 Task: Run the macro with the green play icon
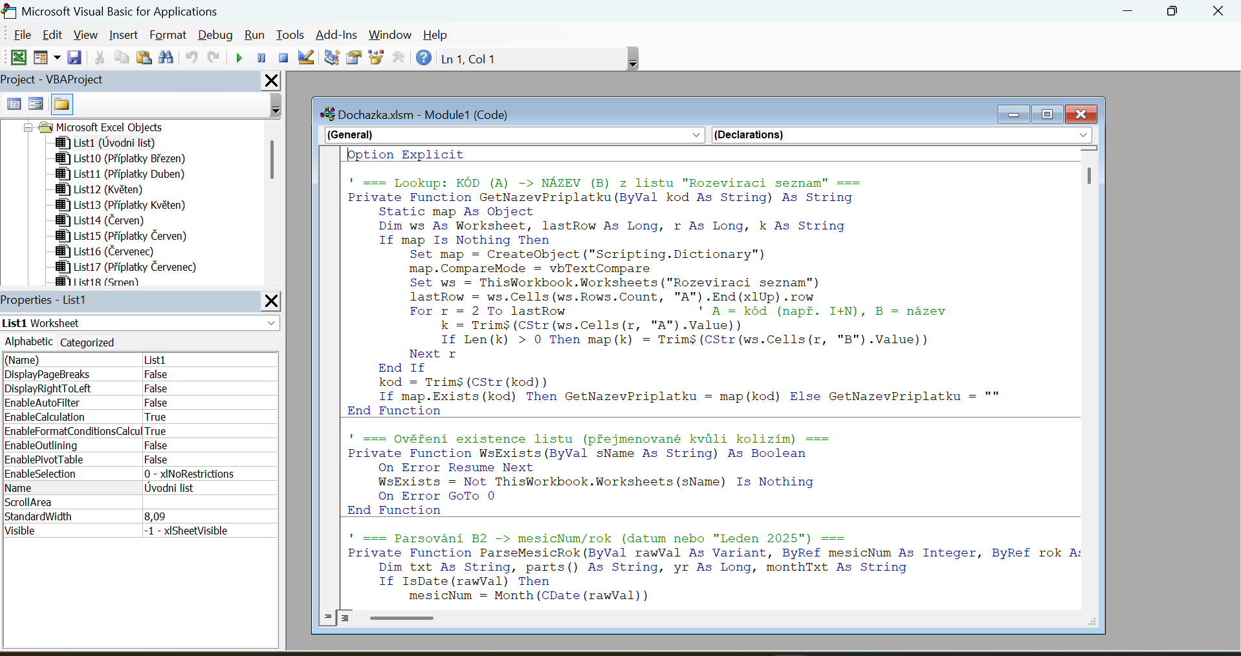239,58
